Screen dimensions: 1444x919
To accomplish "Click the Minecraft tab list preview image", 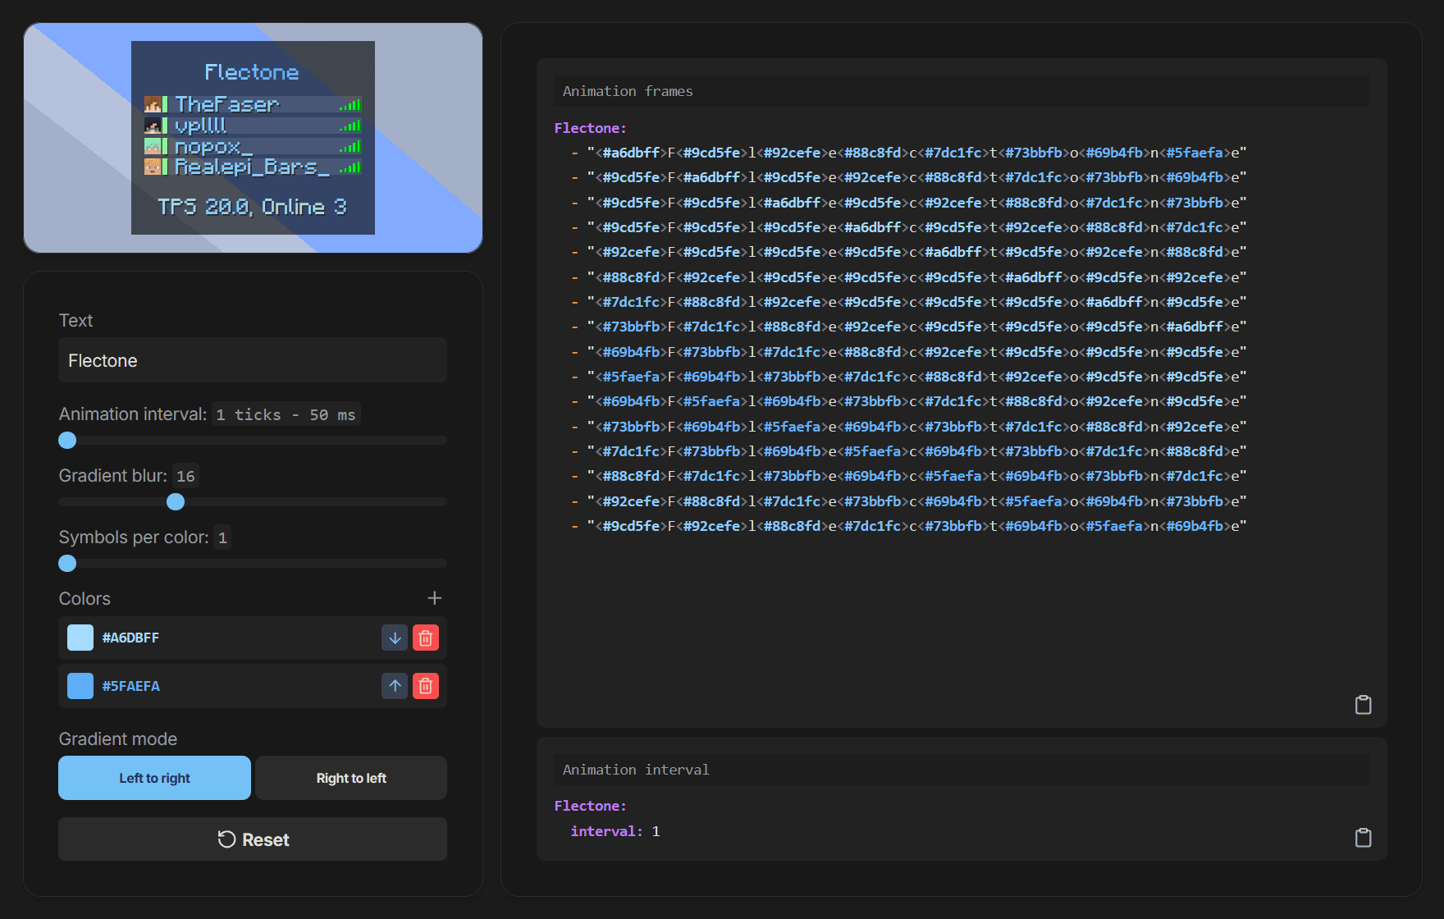I will [x=253, y=138].
